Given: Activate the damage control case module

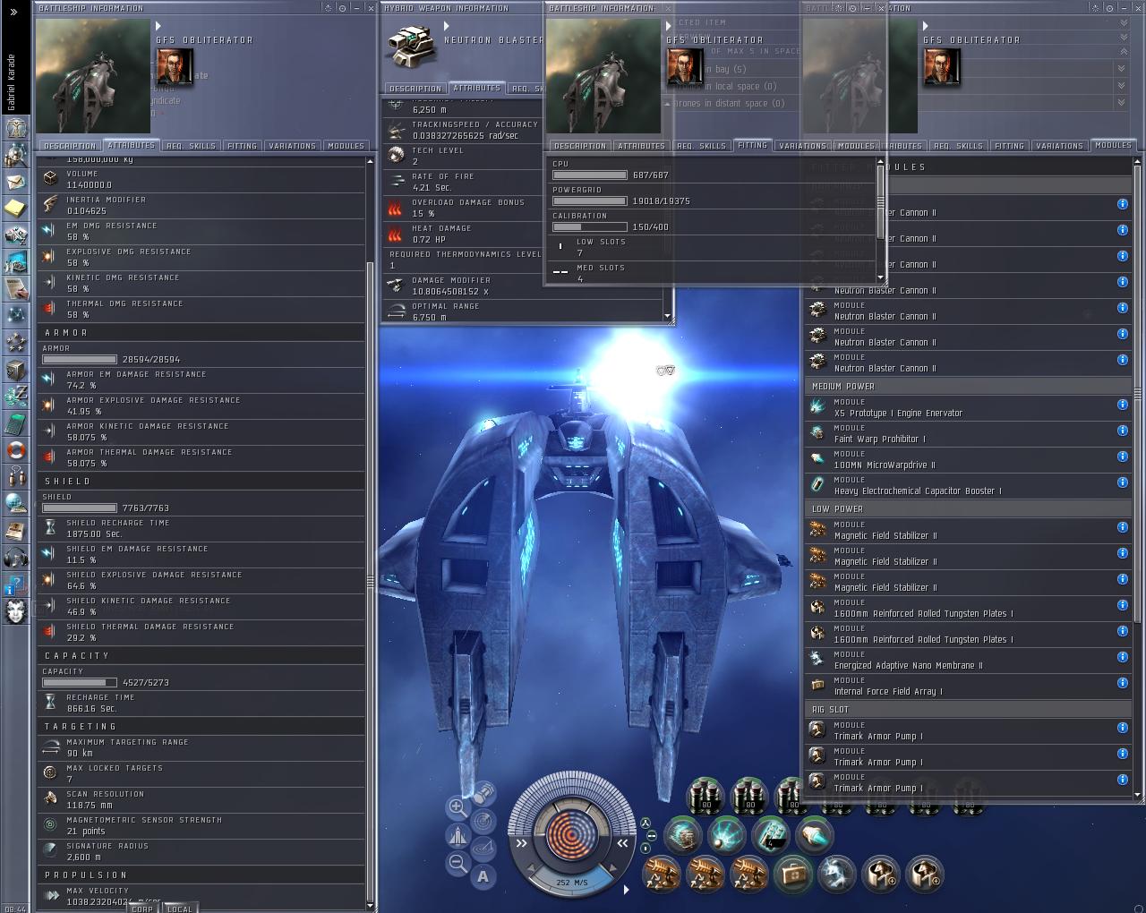Looking at the screenshot, I should pyautogui.click(x=793, y=875).
